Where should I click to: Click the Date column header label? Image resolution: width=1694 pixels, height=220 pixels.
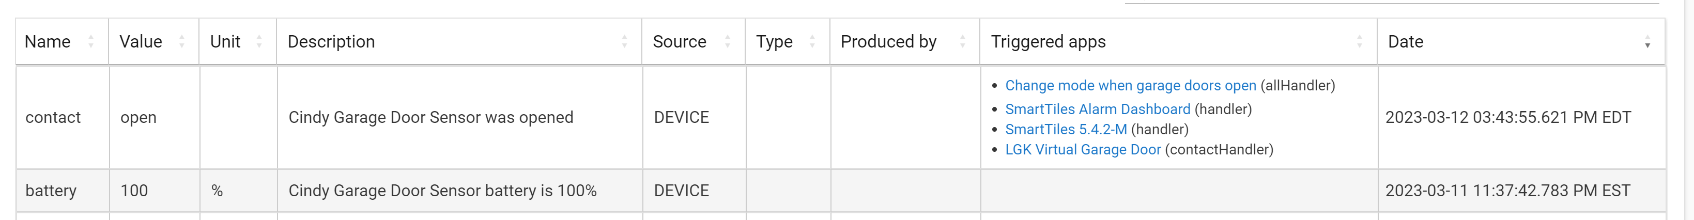click(x=1405, y=41)
